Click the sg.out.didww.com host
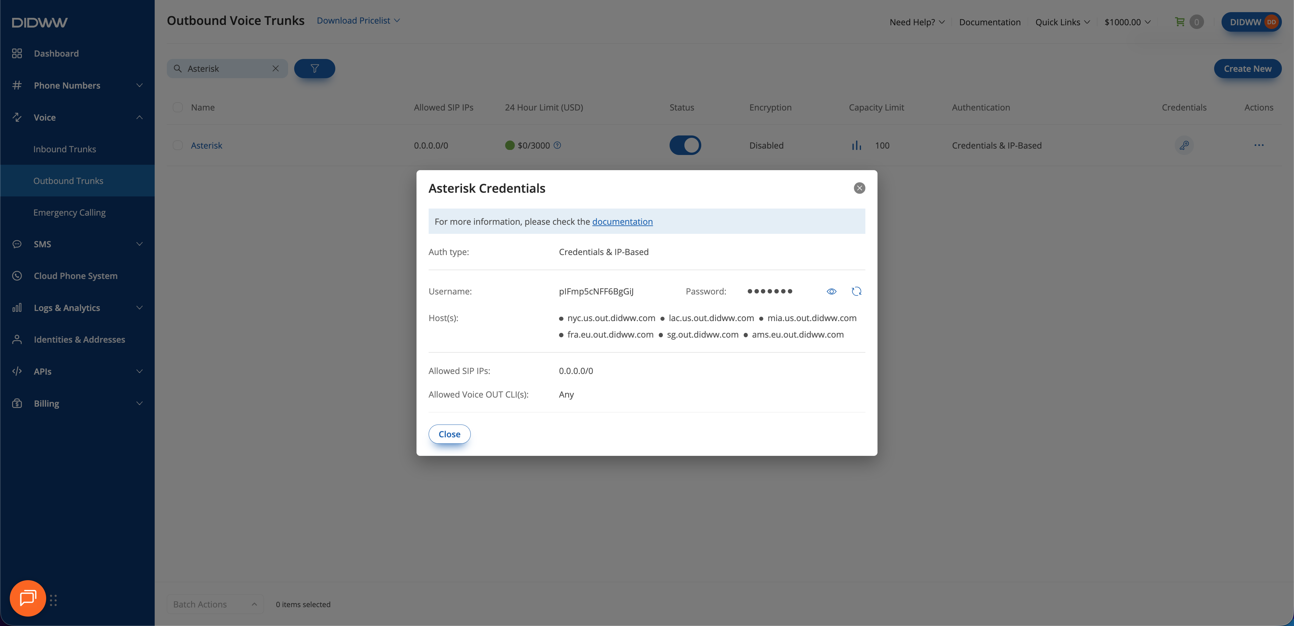The image size is (1294, 626). pos(703,335)
